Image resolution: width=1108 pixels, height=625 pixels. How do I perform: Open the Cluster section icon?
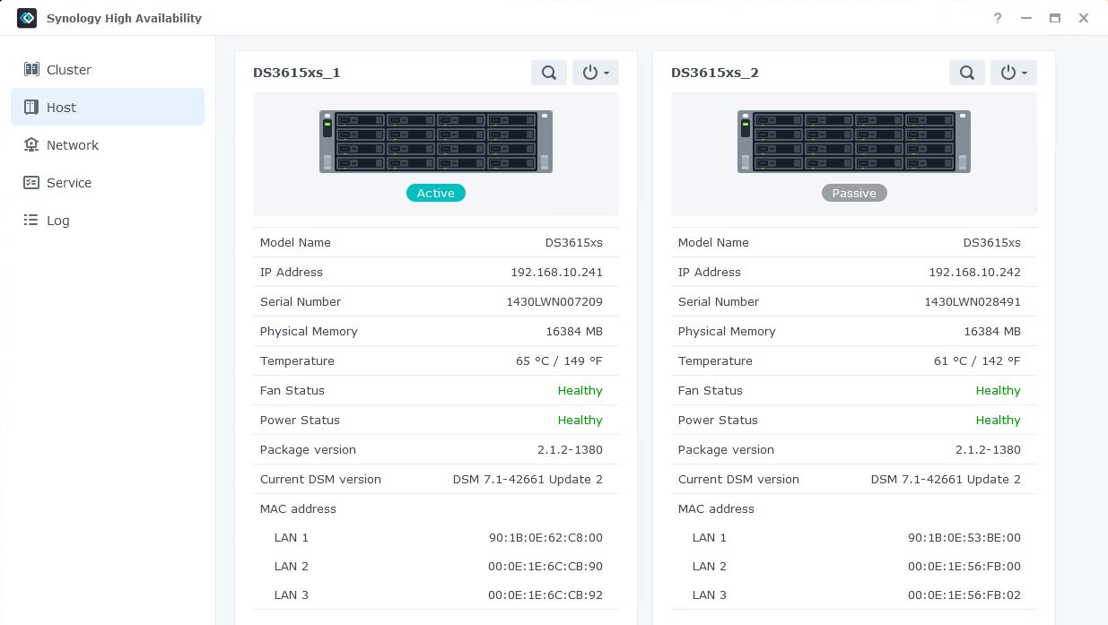31,69
